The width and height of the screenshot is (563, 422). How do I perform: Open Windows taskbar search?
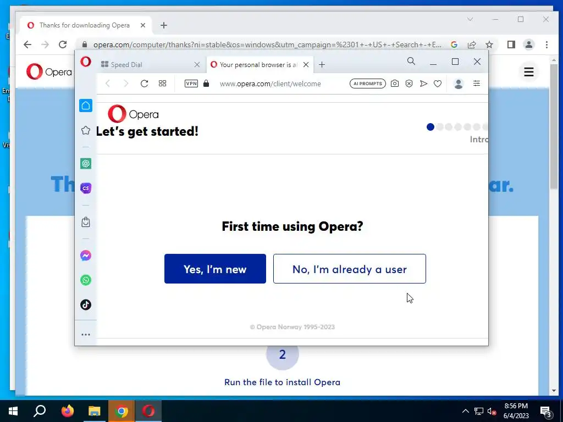(x=40, y=411)
